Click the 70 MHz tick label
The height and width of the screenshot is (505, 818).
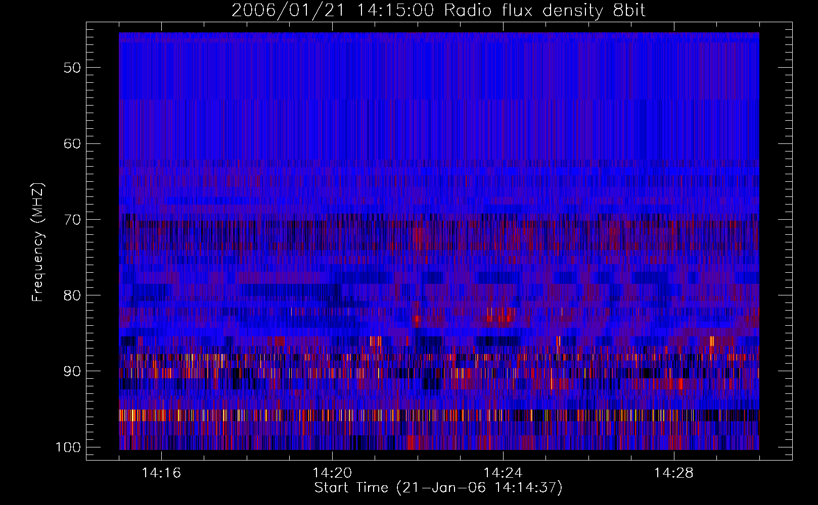72,220
